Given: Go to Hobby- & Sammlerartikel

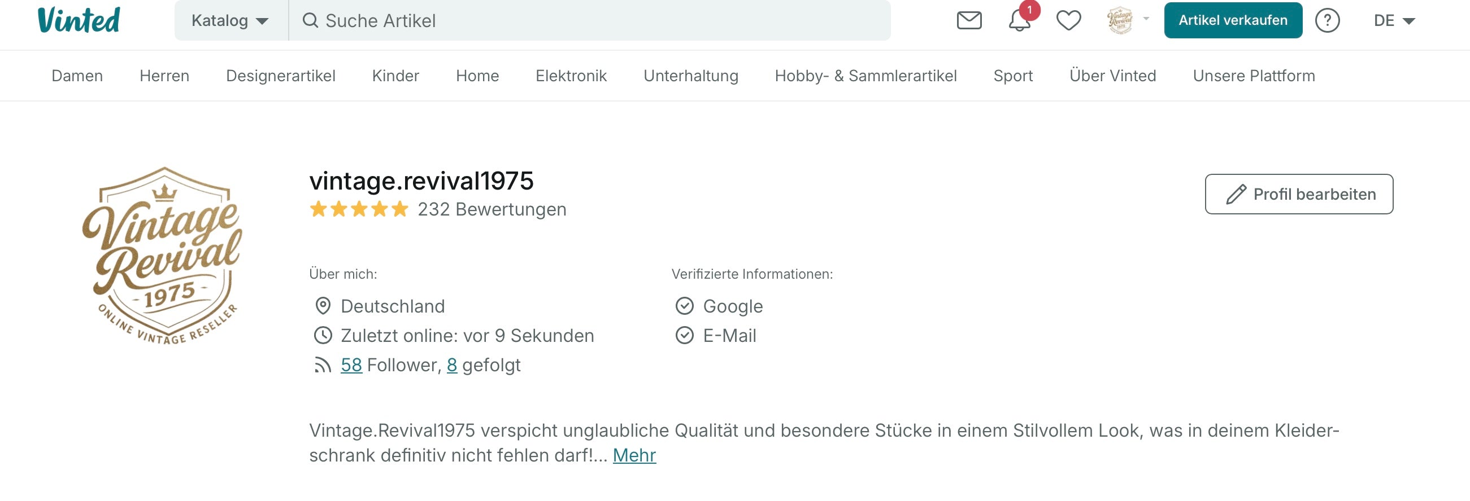Looking at the screenshot, I should tap(865, 76).
